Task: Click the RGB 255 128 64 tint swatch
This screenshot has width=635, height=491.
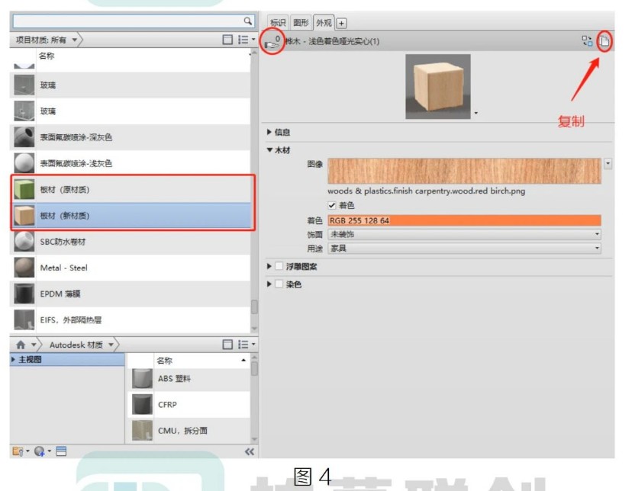Action: point(464,220)
